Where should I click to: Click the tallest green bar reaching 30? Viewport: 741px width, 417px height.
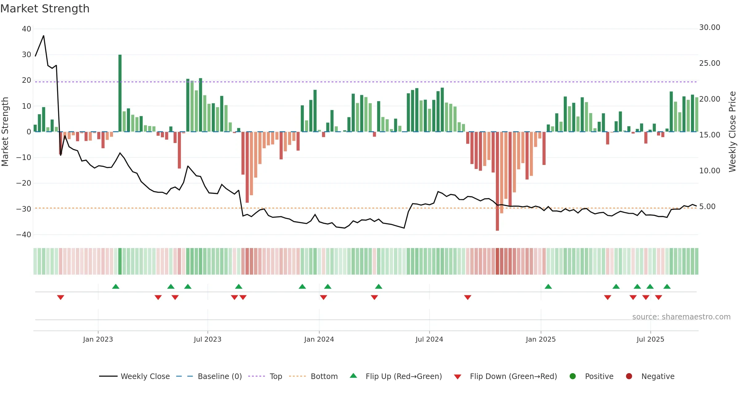(120, 93)
